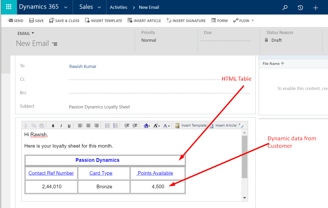Open the Sales area dropdown
Screen dimensions: 328x208
[x=99, y=8]
